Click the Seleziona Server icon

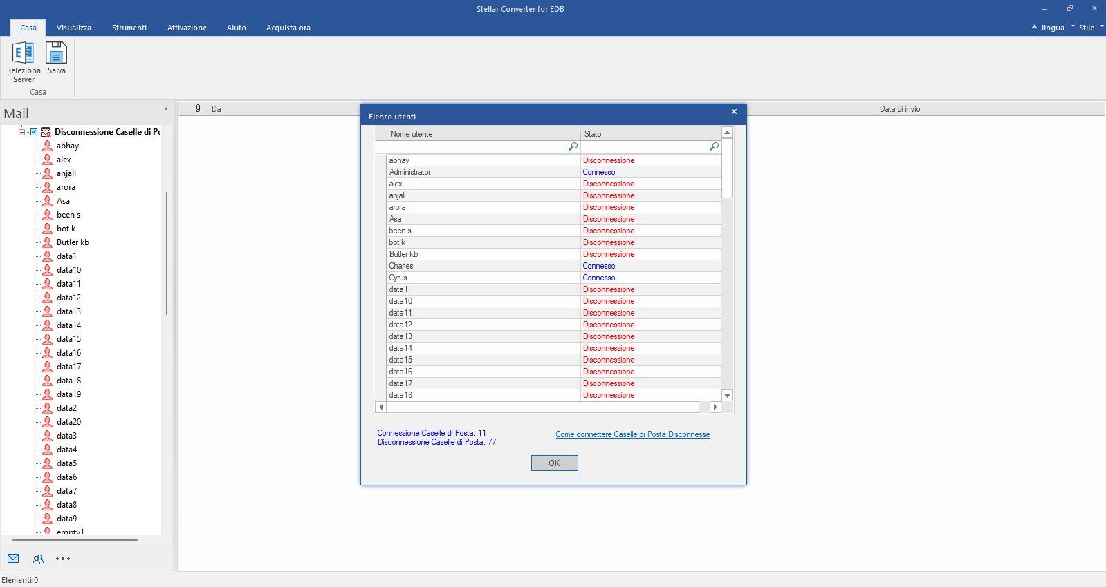[23, 53]
